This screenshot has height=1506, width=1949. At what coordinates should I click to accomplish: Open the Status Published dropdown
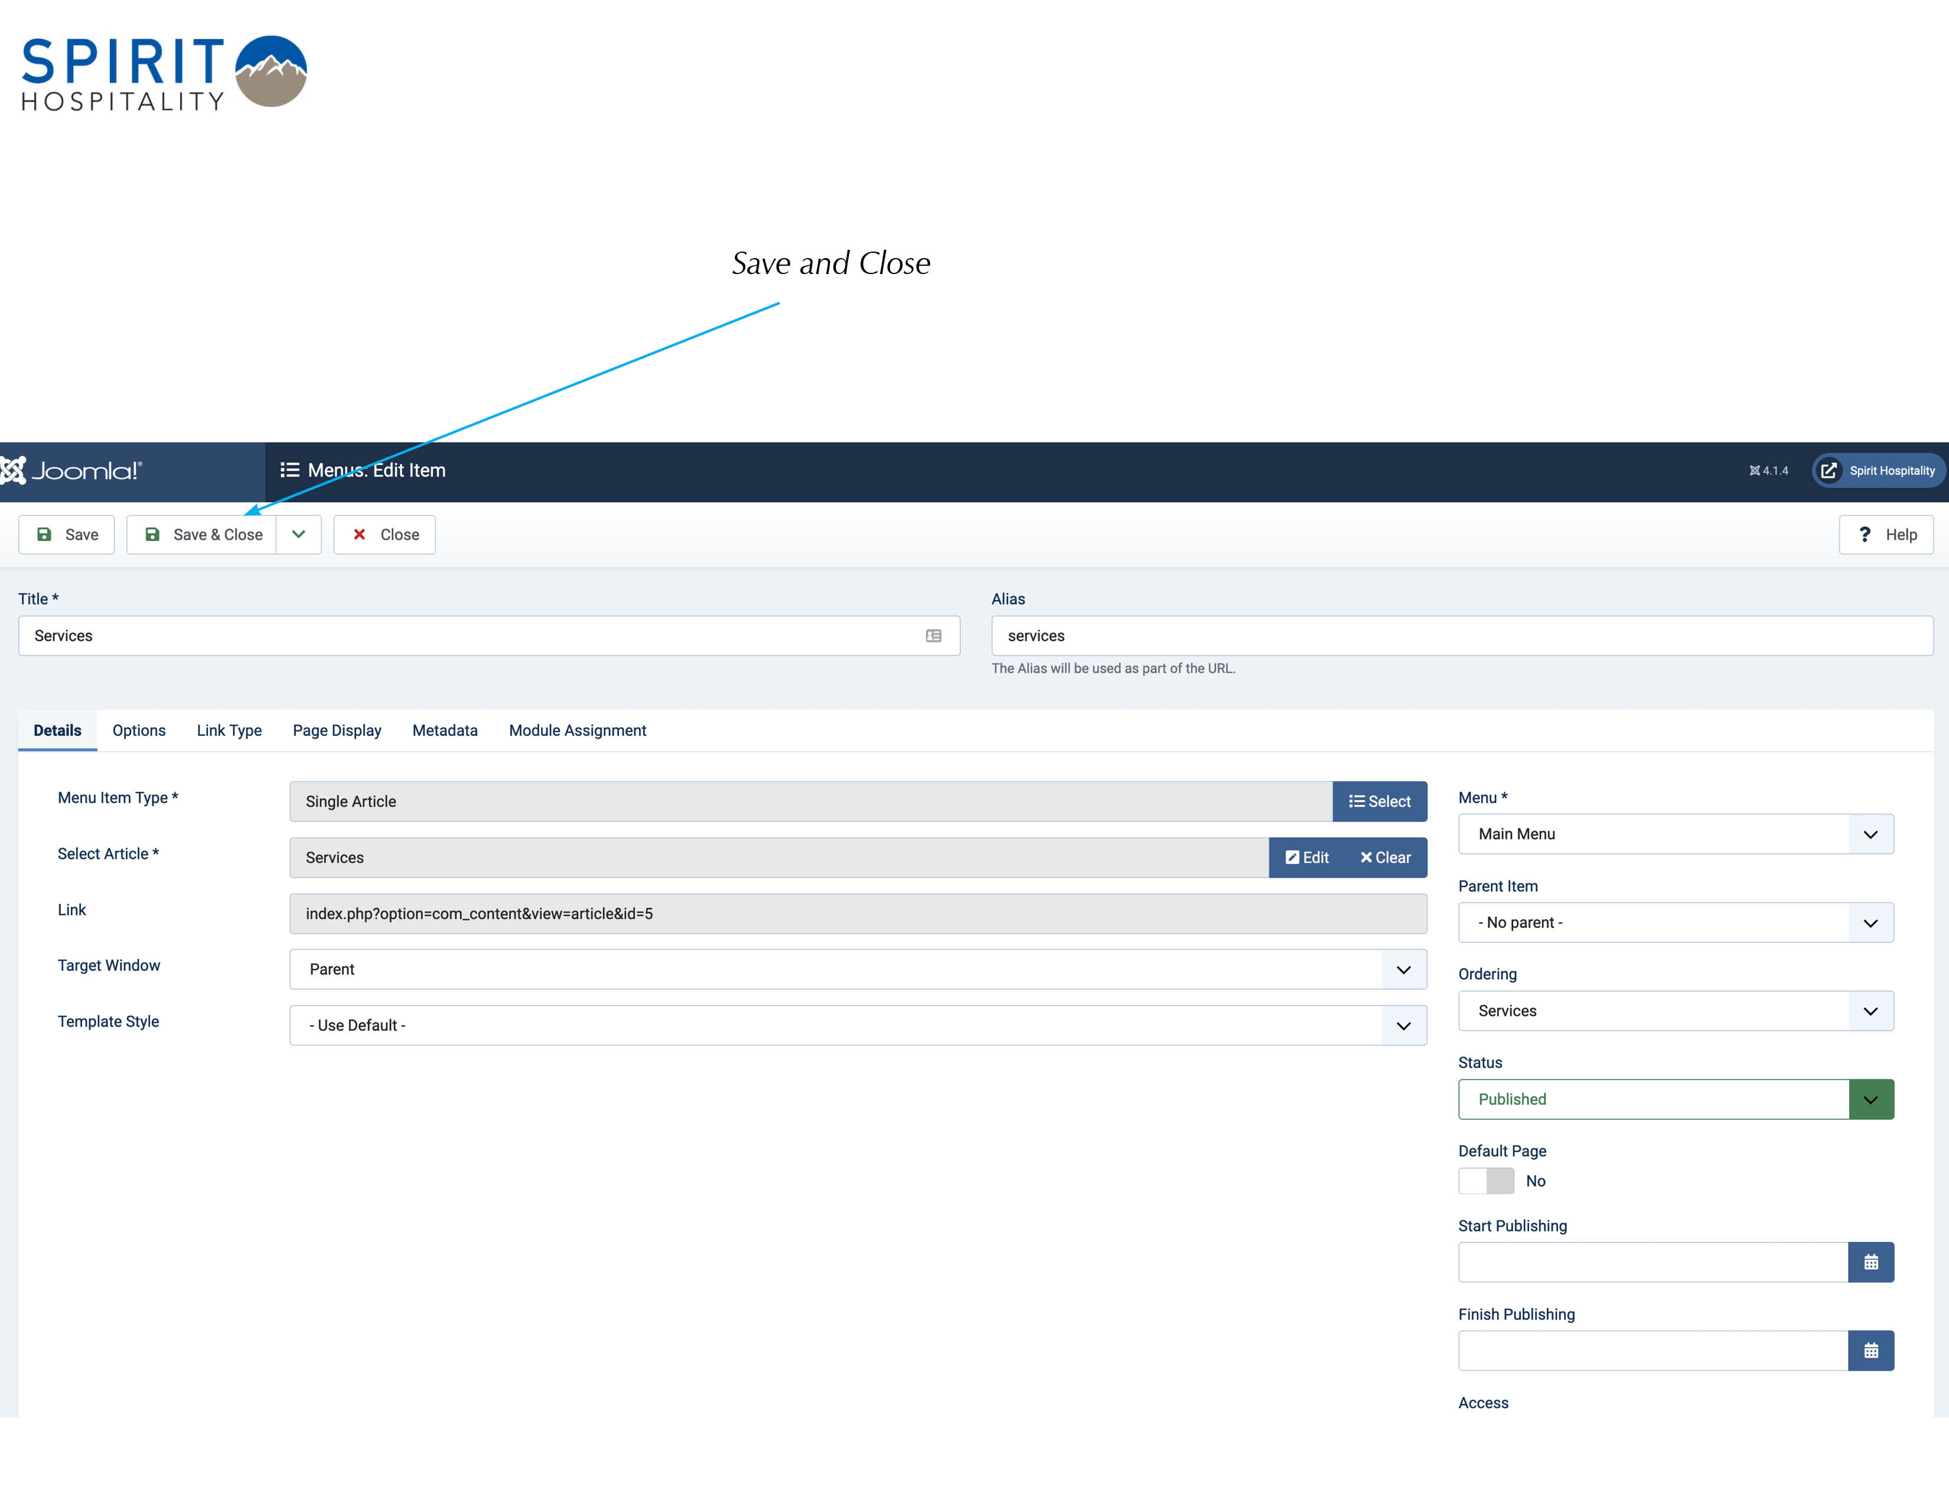(1676, 1099)
